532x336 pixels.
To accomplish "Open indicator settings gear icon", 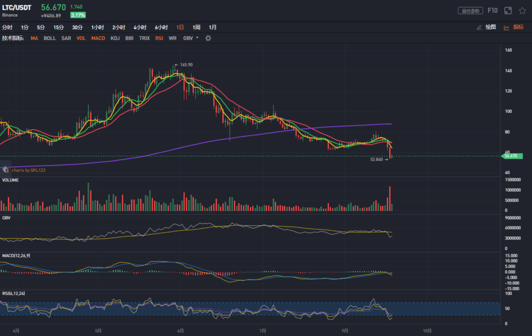I will (x=208, y=38).
